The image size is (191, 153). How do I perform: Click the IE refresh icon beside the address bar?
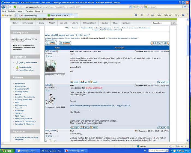click(x=138, y=7)
